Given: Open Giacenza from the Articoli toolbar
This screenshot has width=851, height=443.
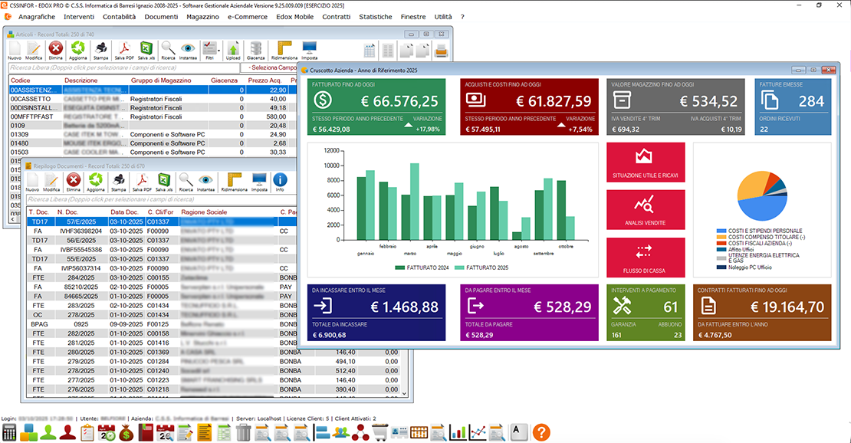Looking at the screenshot, I should pos(255,51).
